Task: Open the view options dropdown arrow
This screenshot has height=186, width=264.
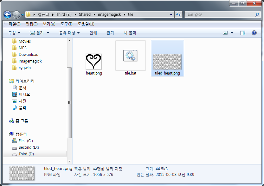Action: [x=232, y=33]
